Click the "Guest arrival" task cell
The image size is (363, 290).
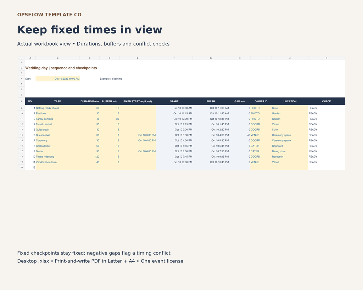pyautogui.click(x=58, y=135)
